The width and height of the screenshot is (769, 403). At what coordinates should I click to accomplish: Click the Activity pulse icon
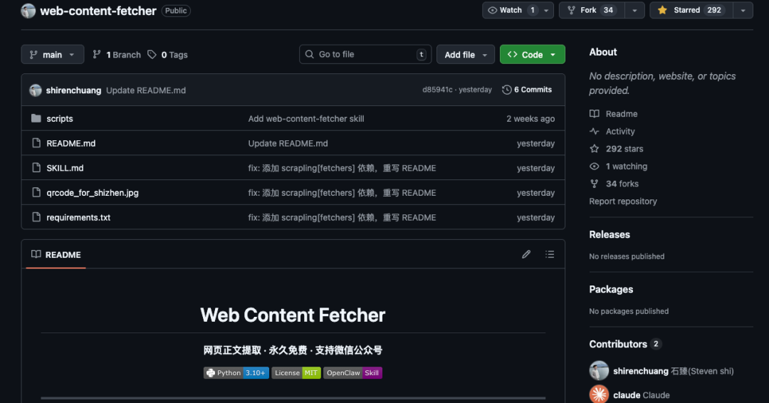click(x=595, y=132)
